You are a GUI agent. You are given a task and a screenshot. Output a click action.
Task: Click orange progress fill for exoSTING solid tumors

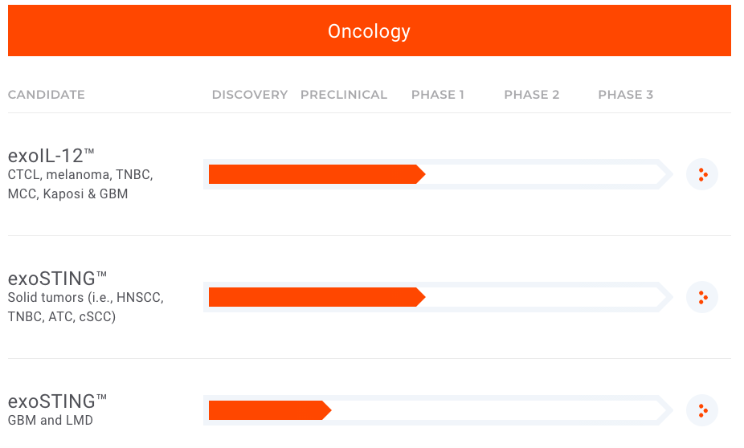pyautogui.click(x=313, y=297)
